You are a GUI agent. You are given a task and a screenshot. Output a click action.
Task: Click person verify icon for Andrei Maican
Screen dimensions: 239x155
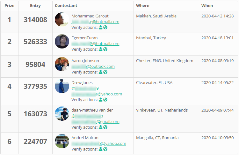pyautogui.click(x=101, y=149)
